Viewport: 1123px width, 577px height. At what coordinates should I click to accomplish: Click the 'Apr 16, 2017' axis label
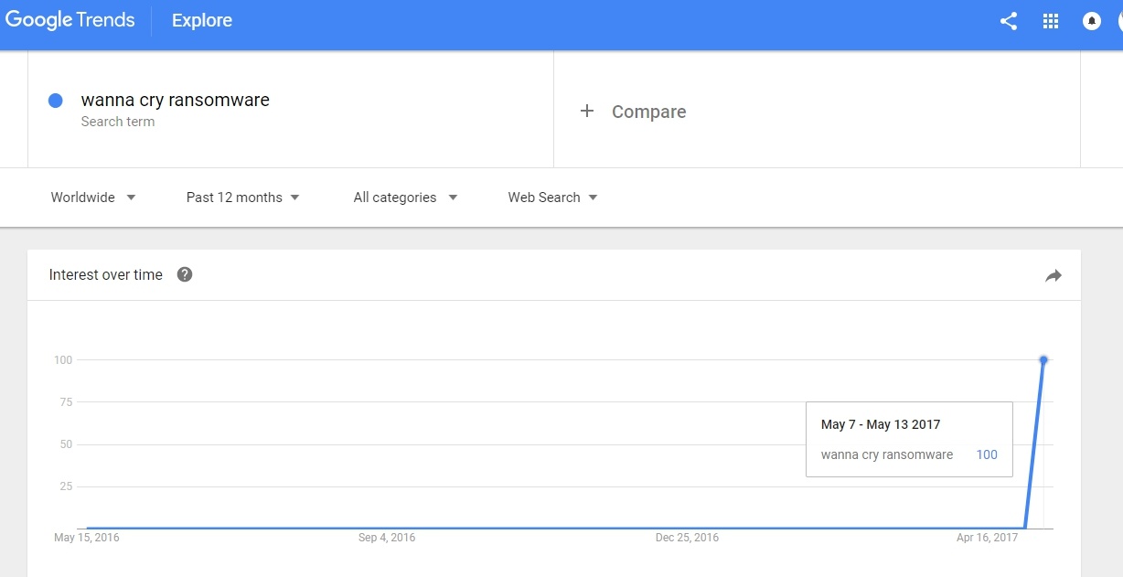988,538
